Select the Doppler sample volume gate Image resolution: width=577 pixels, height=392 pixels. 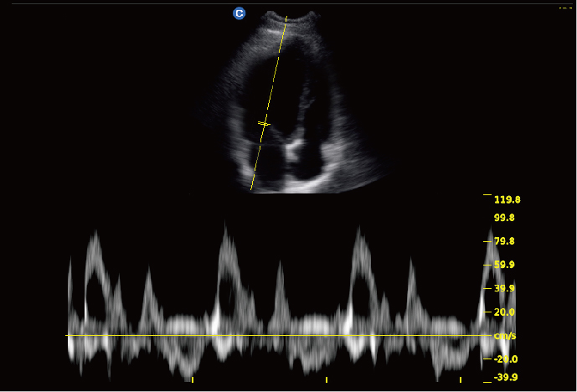coord(264,124)
